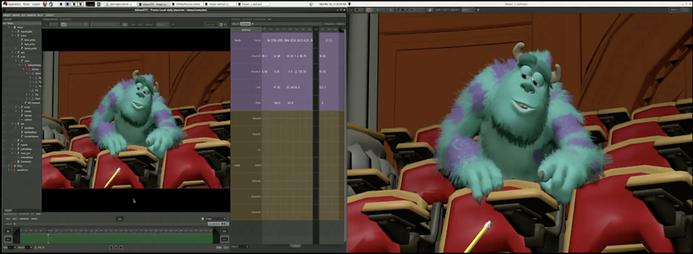Click the current frame number field
Screen dimensions: 693x254
coord(120,219)
